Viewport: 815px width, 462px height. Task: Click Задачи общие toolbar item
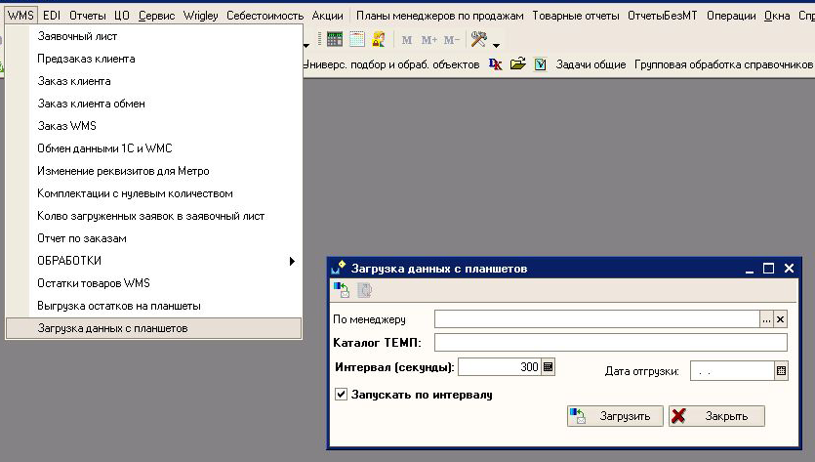point(591,64)
